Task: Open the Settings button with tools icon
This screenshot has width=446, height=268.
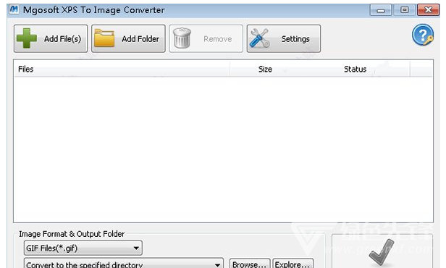Action: coord(284,38)
